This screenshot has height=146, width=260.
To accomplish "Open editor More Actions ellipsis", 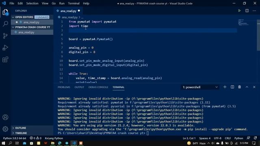I will [x=254, y=11].
